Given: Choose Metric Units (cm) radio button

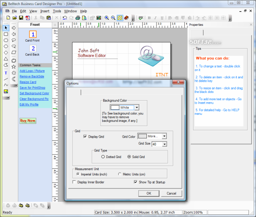Looking at the screenshot, I should [120, 174].
